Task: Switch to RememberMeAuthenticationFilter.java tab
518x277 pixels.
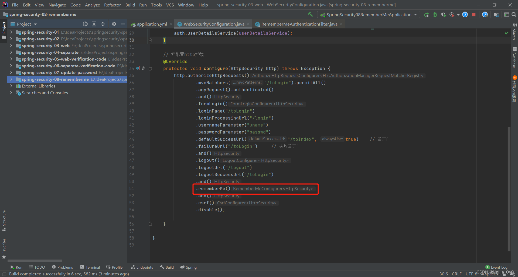Action: [299, 24]
